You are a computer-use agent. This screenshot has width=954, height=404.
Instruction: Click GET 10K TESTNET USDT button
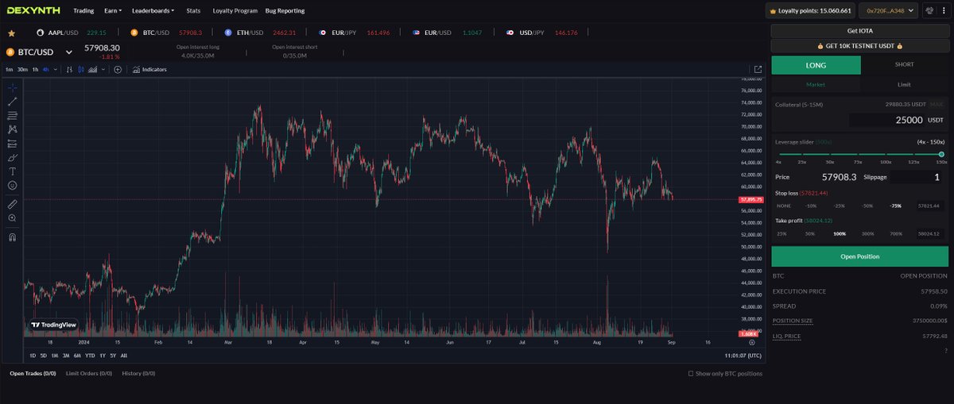click(x=859, y=46)
